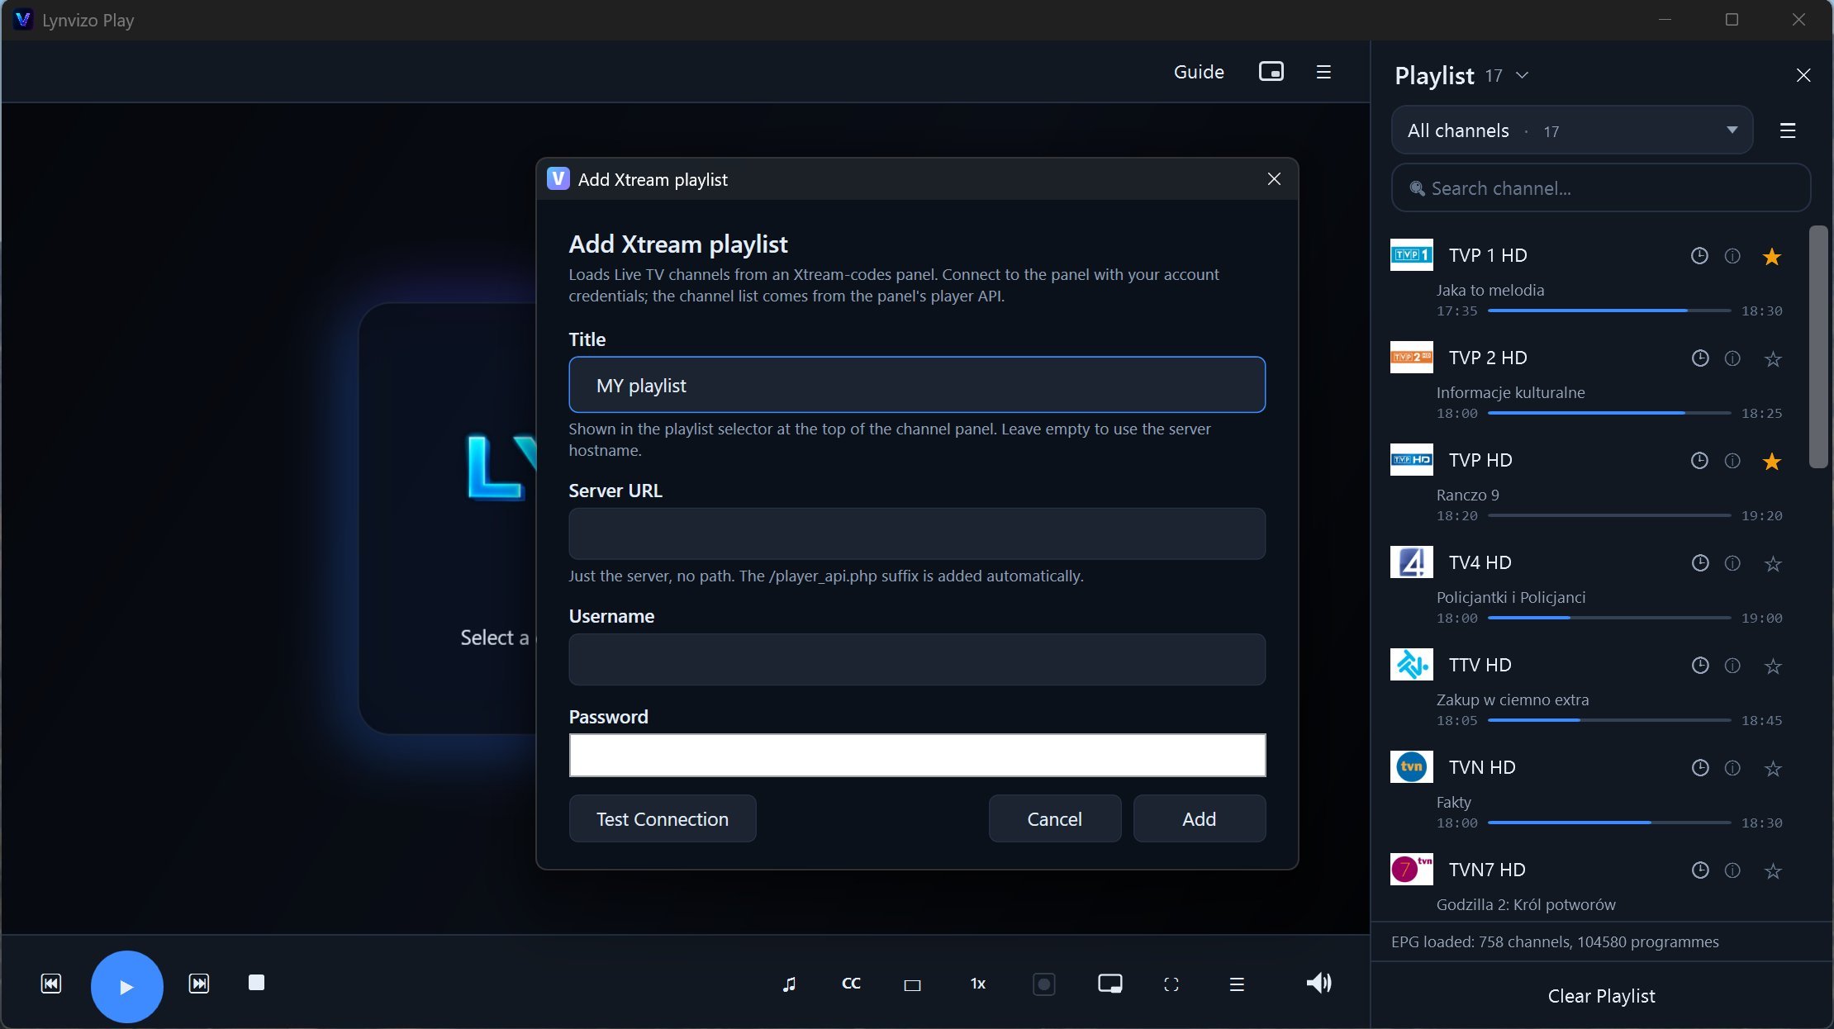Screen dimensions: 1834x1029
Task: Focus the Search channel field
Action: tap(1601, 188)
